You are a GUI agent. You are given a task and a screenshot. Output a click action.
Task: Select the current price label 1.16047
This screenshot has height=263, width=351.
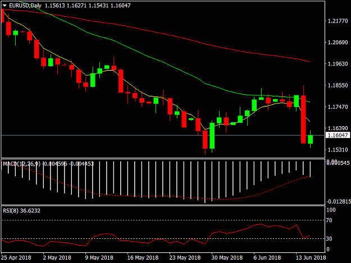(x=338, y=135)
